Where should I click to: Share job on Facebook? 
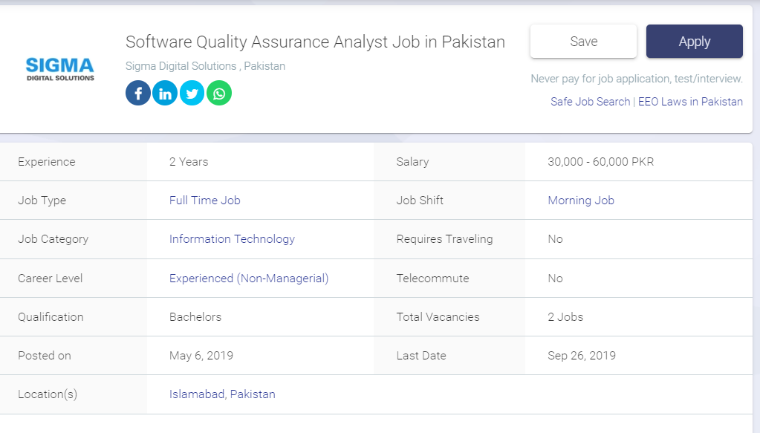(138, 93)
